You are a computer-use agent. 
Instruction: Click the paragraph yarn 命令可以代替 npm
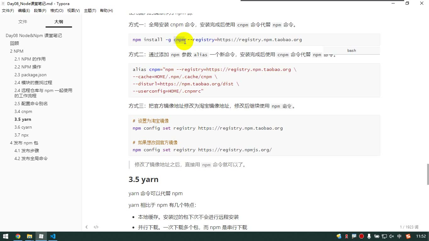(156, 193)
